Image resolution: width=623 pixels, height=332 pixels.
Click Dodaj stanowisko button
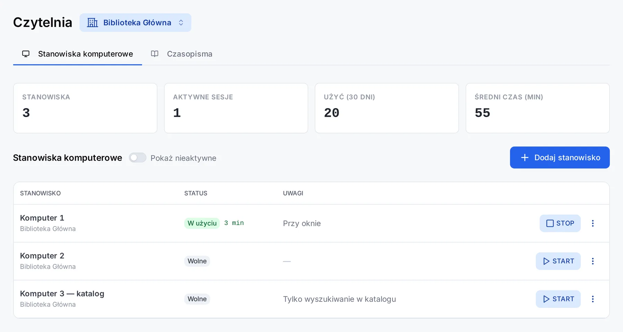(x=560, y=158)
